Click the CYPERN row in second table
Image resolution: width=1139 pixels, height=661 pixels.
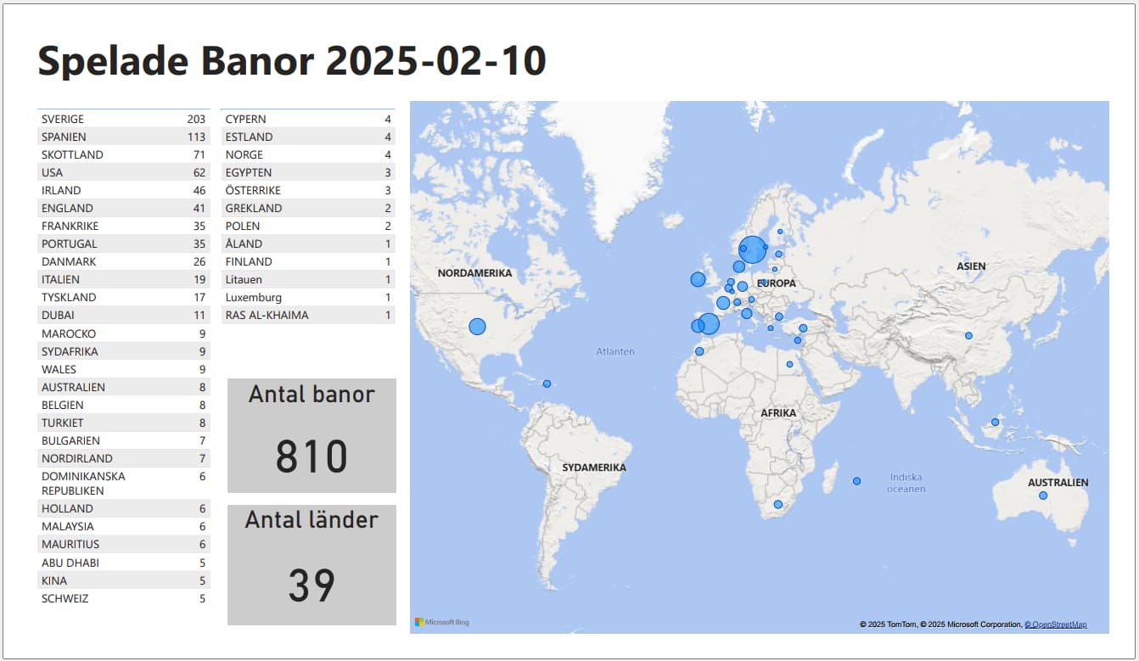click(308, 119)
